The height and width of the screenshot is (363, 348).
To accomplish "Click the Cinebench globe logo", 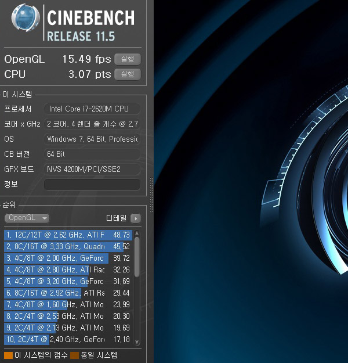I will [x=26, y=18].
